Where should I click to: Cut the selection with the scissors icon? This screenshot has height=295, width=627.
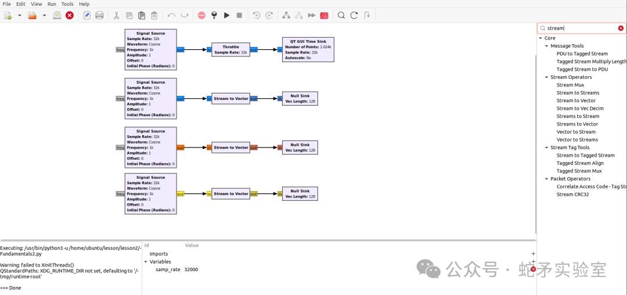[x=116, y=16]
